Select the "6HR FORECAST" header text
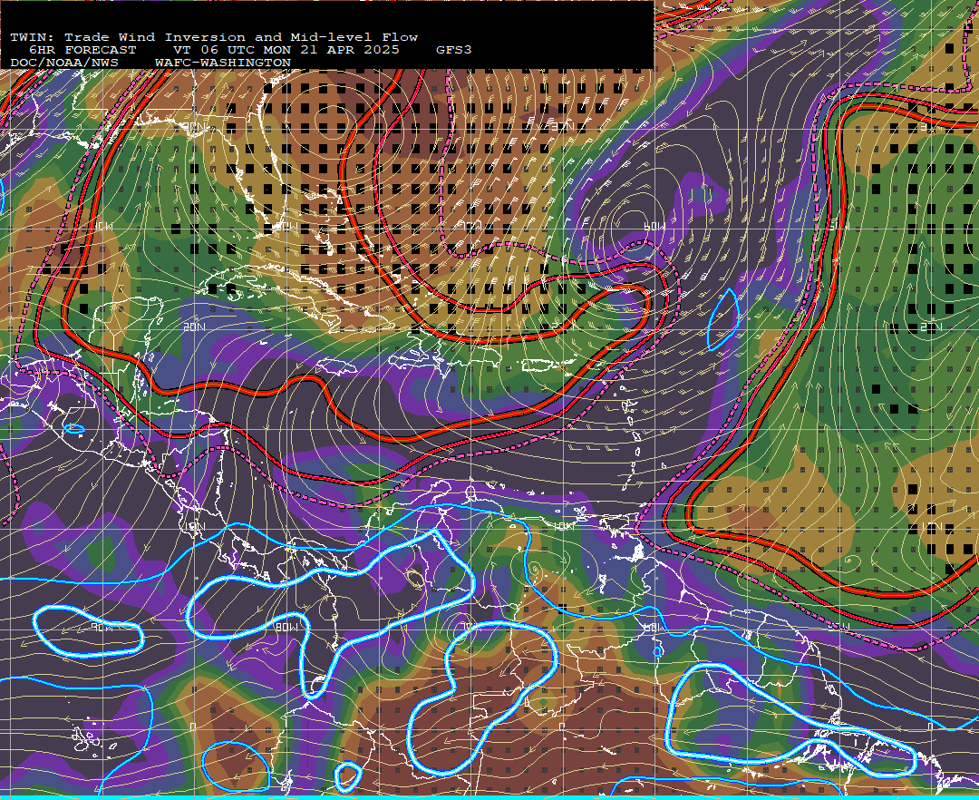This screenshot has width=979, height=800. 82,50
